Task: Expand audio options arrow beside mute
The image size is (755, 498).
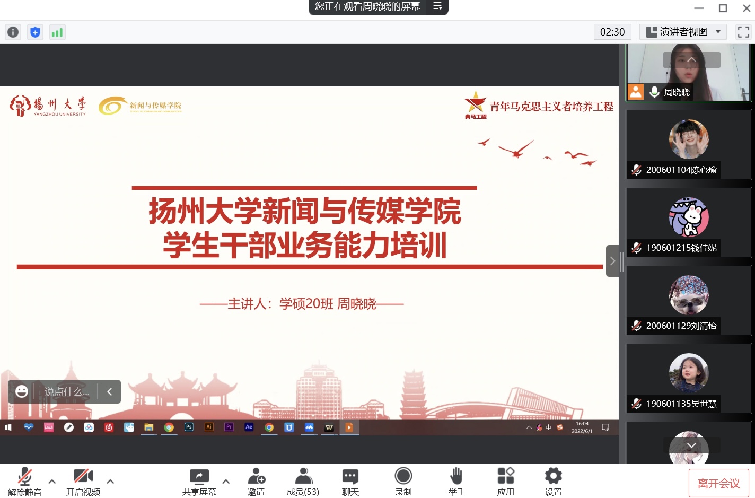Action: point(52,482)
